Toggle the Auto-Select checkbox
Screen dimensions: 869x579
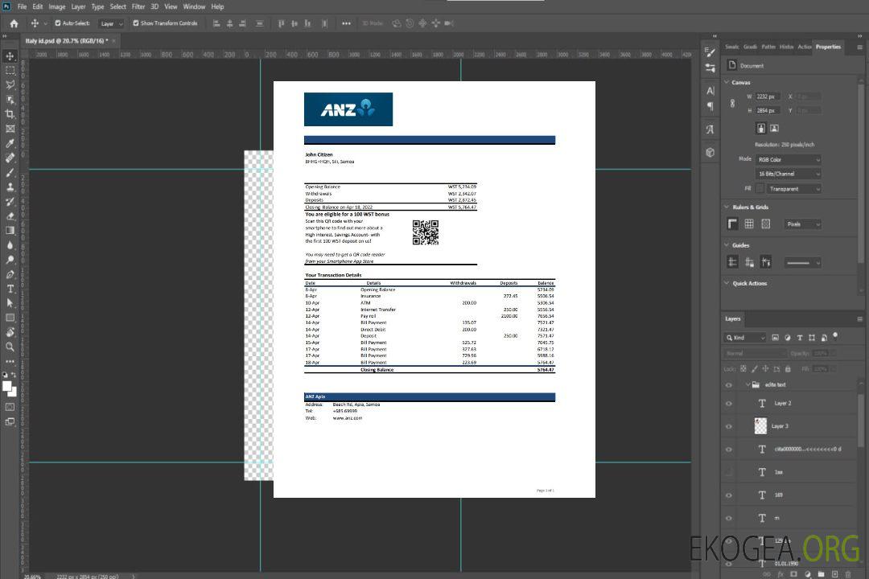(x=58, y=23)
